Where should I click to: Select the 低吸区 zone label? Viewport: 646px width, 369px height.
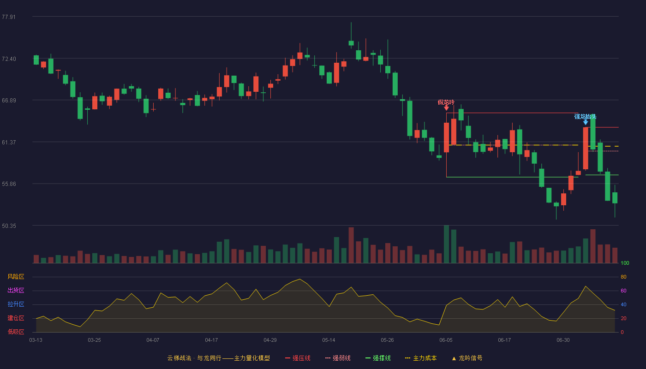point(16,332)
